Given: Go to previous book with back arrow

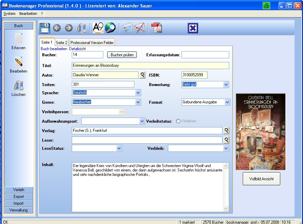Looking at the screenshot, I should (x=57, y=28).
